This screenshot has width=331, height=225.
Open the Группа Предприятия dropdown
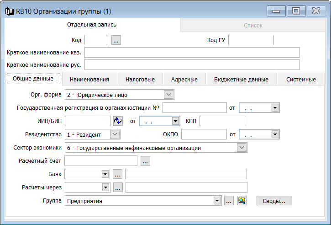pos(216,201)
